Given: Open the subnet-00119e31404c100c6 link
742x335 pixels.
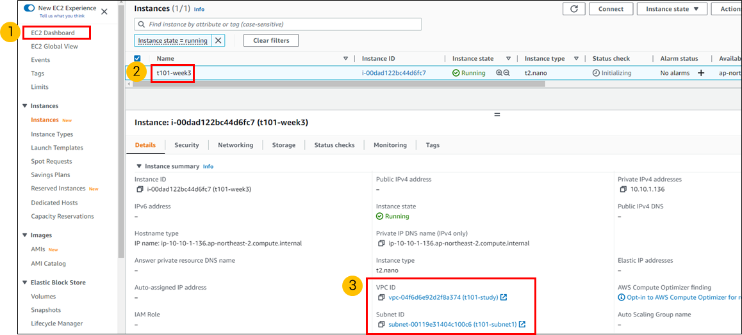Looking at the screenshot, I should pyautogui.click(x=452, y=324).
